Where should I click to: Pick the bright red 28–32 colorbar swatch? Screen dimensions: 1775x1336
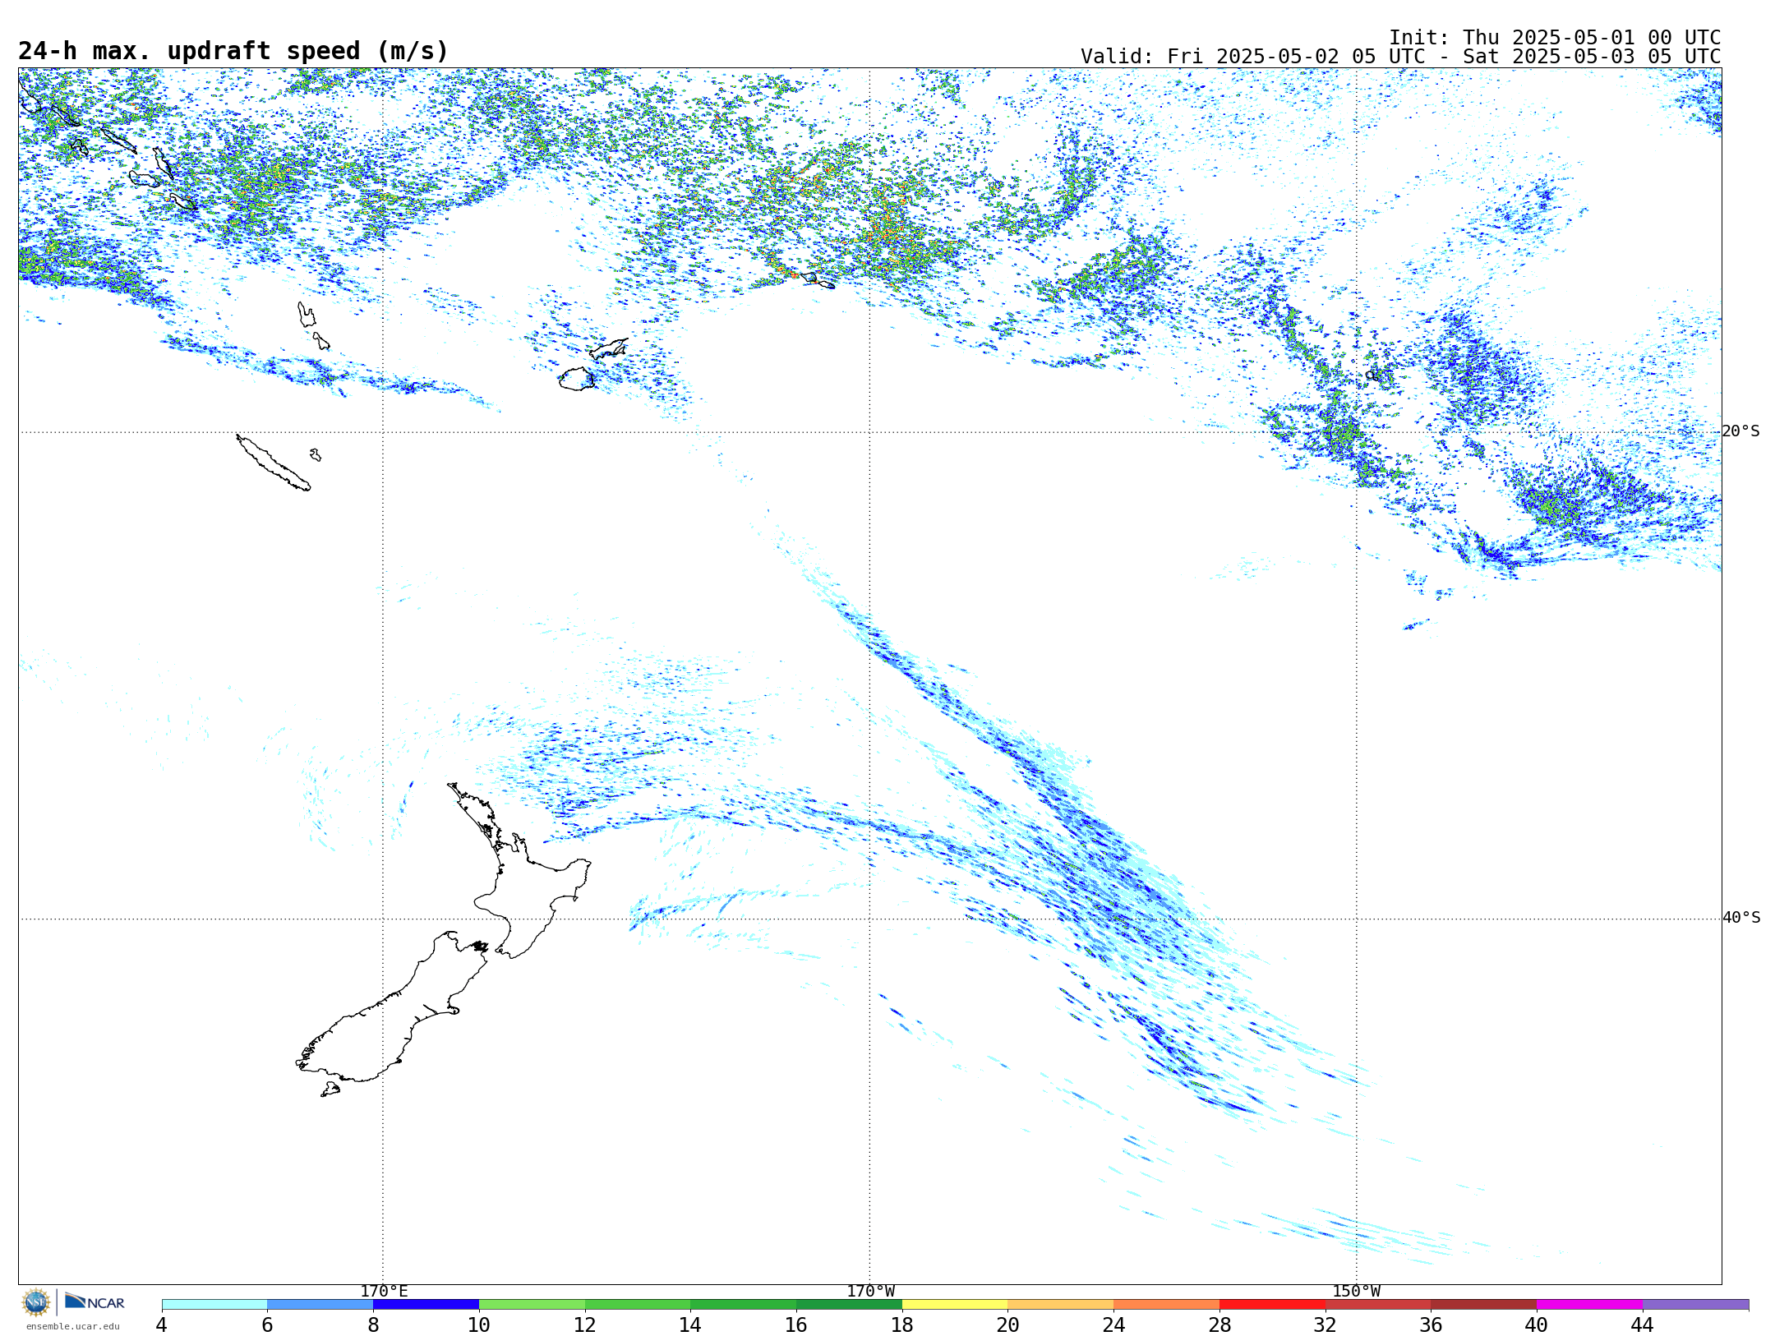[1272, 1305]
